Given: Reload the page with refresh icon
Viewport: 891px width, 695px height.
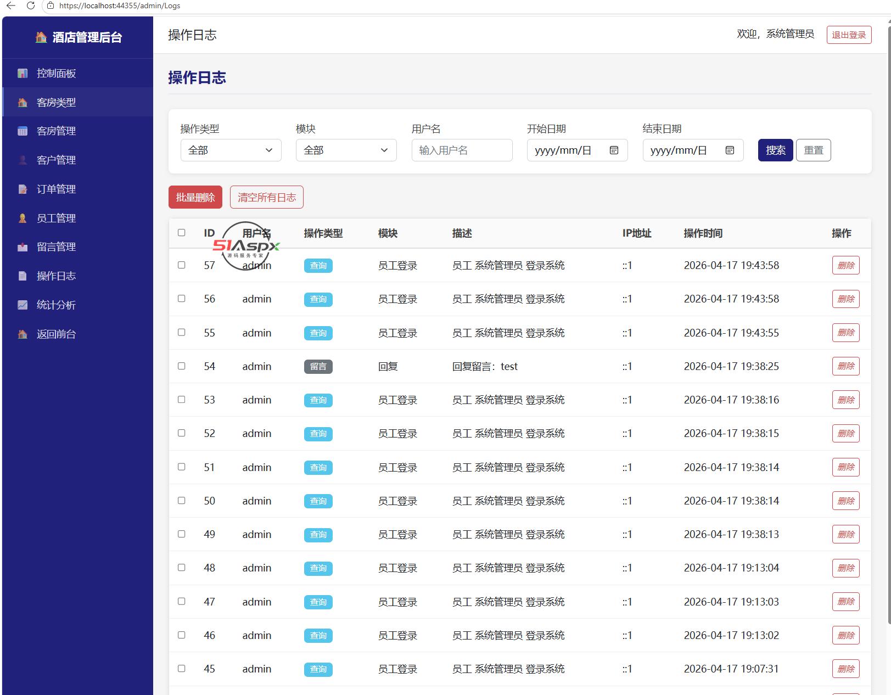Looking at the screenshot, I should [x=31, y=5].
